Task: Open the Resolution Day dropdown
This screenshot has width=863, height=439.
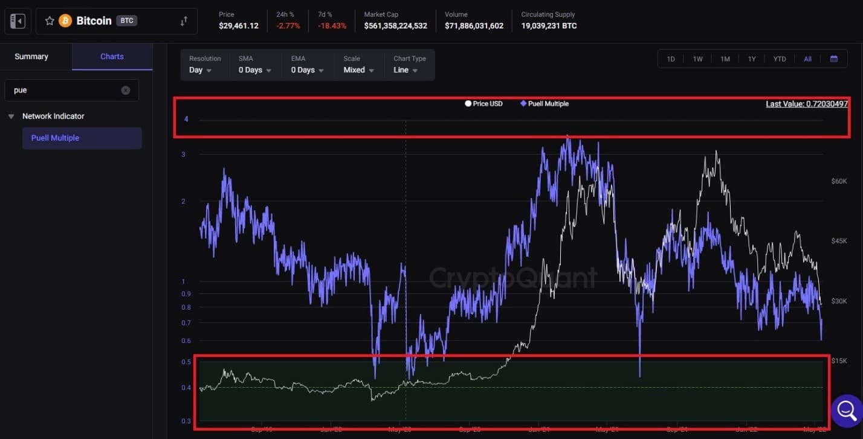Action: coord(205,65)
